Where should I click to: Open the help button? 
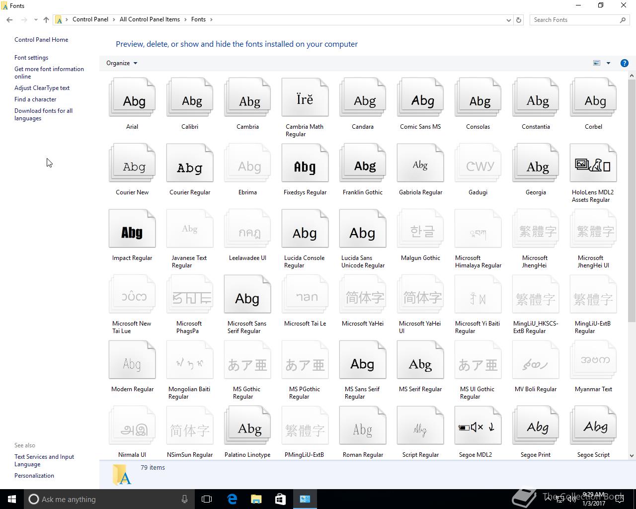tap(625, 63)
